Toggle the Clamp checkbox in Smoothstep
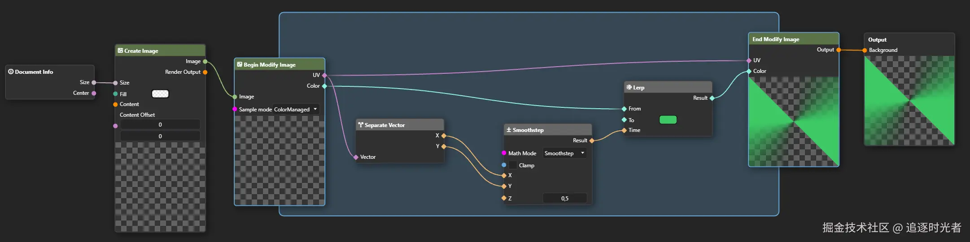 click(x=513, y=165)
